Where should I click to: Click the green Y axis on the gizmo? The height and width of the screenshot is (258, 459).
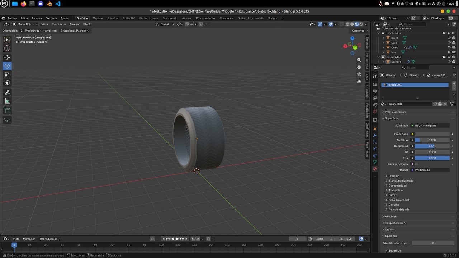coord(355,47)
